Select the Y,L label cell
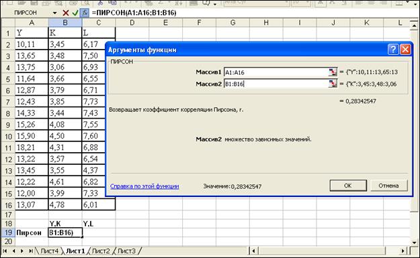This screenshot has width=420, height=258. click(x=99, y=224)
